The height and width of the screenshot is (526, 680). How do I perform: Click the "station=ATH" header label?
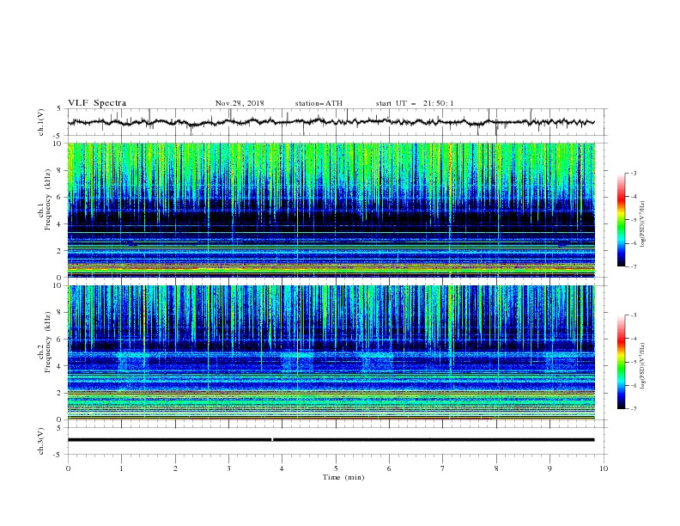point(319,103)
